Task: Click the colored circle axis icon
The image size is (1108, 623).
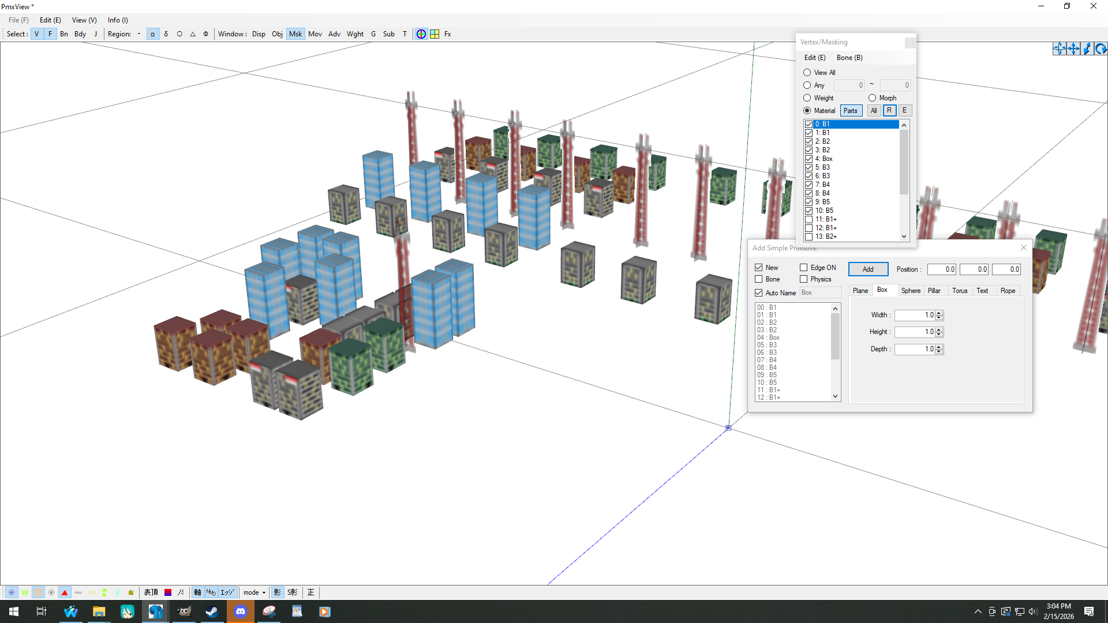Action: pos(421,34)
